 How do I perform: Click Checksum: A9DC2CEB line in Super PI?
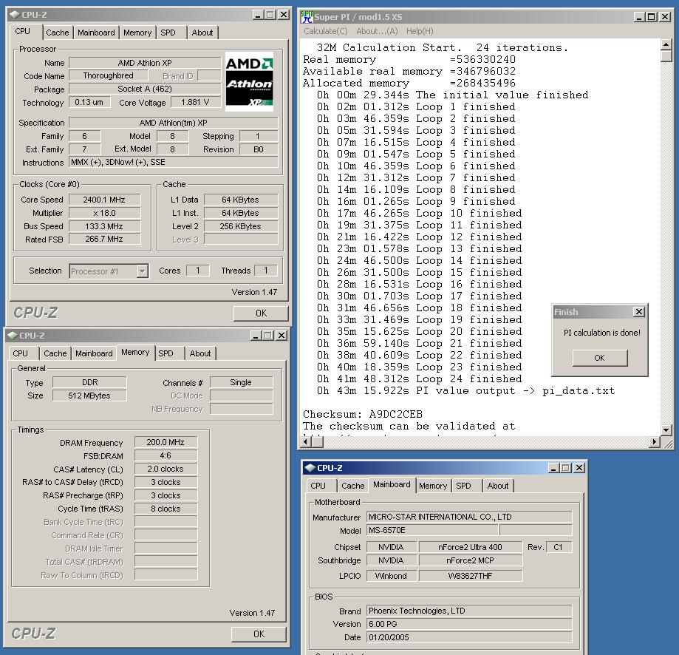coord(363,414)
